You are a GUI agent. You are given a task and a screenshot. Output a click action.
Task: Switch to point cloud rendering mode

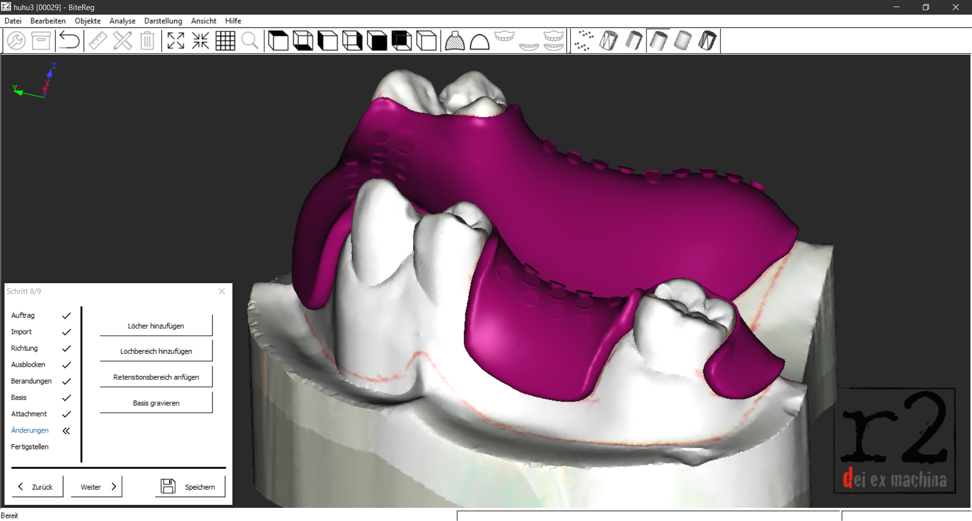[584, 40]
